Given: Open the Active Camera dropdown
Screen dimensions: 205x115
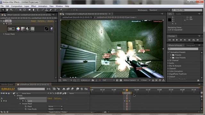Looking at the screenshot, I should (x=131, y=80).
